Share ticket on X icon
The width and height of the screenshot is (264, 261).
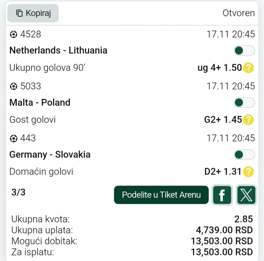tap(246, 195)
